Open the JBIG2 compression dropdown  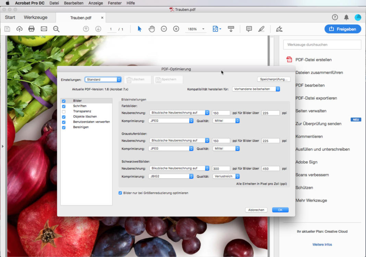click(x=171, y=177)
